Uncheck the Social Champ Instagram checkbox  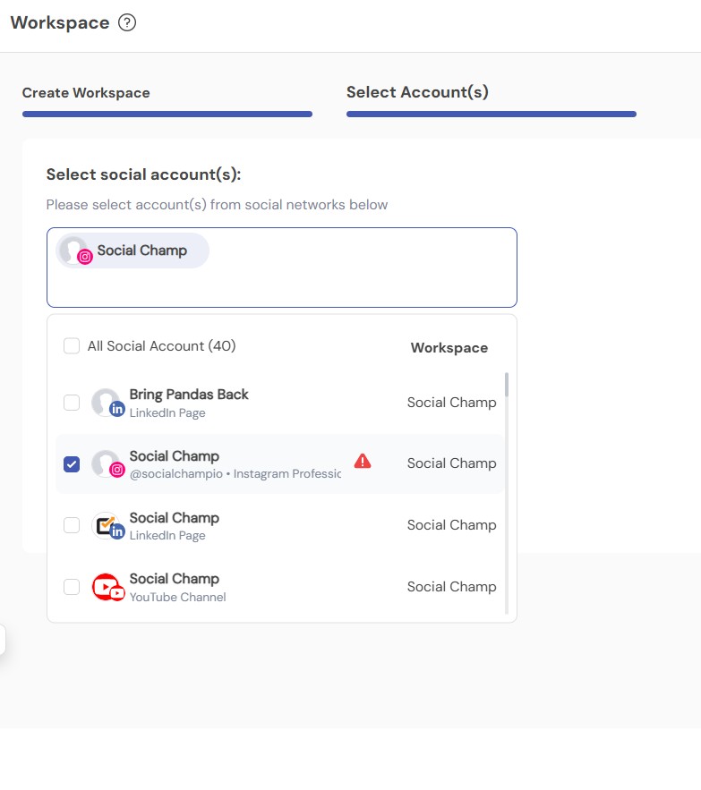72,464
